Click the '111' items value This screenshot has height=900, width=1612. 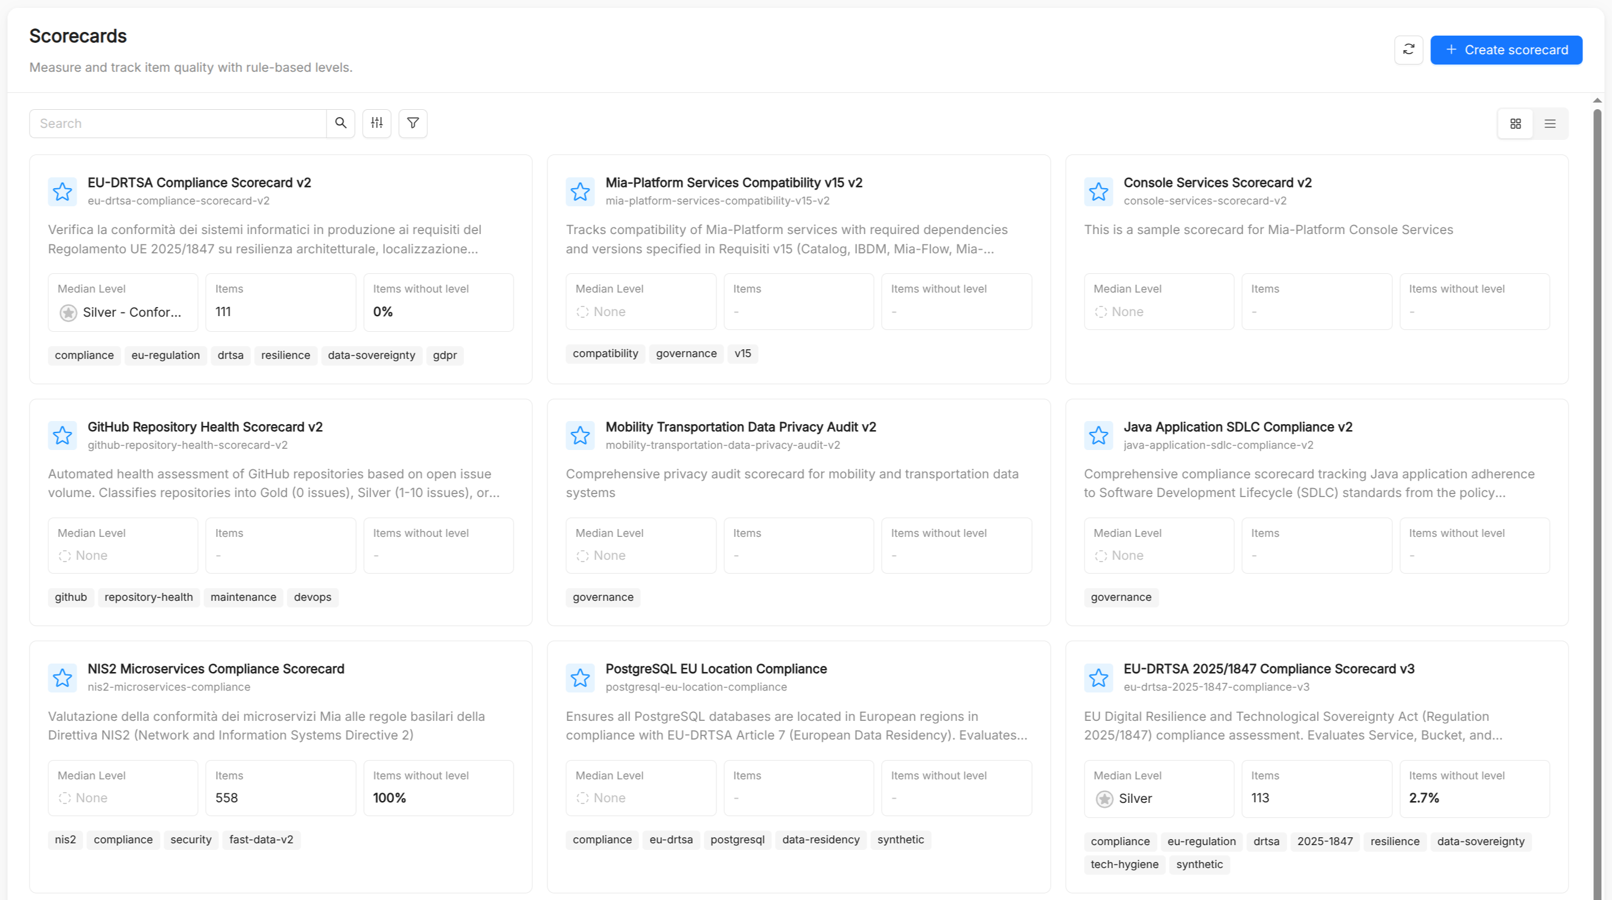click(223, 311)
